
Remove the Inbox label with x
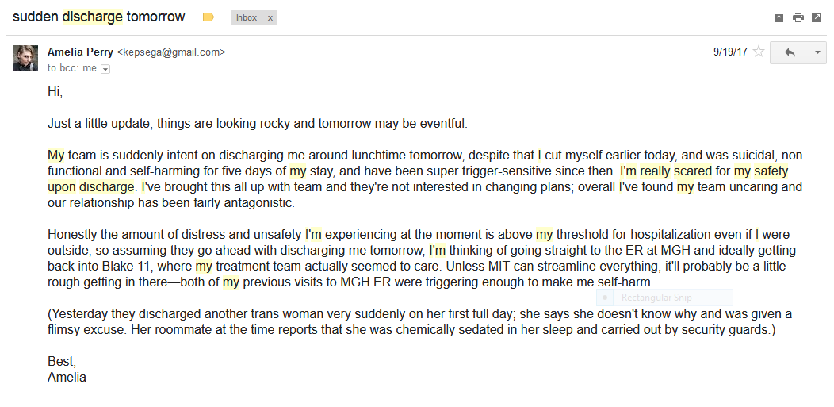(x=270, y=17)
